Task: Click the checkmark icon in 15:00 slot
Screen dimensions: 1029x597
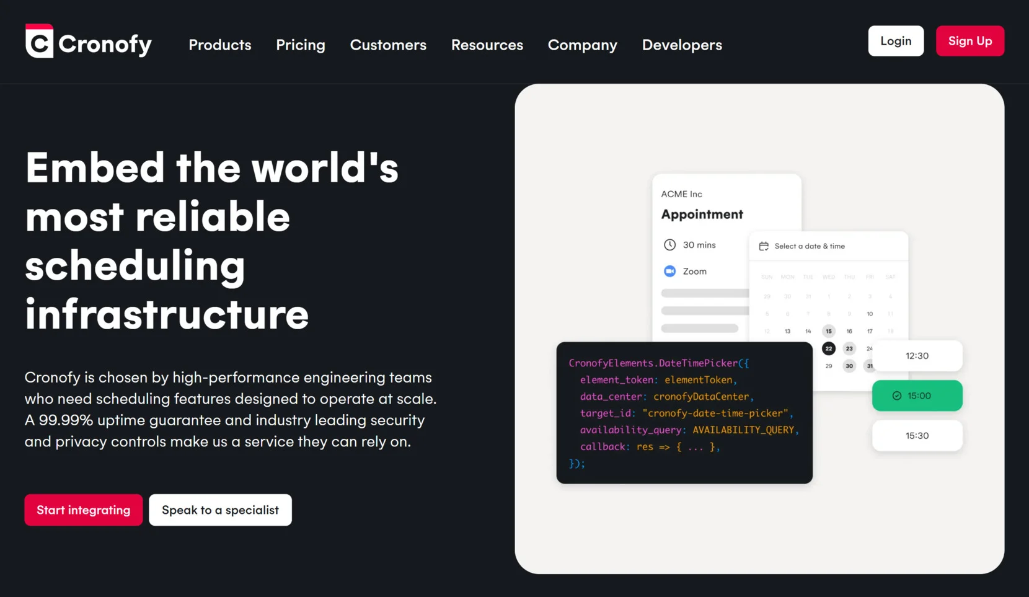Action: 896,396
